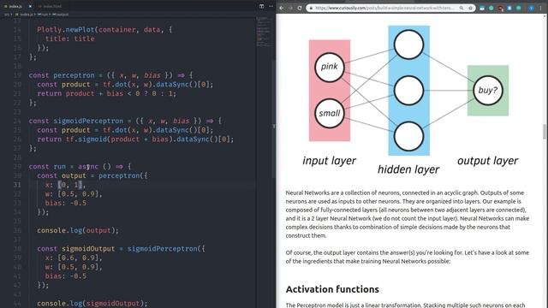Reload the browser page
The width and height of the screenshot is (548, 308).
pos(300,8)
